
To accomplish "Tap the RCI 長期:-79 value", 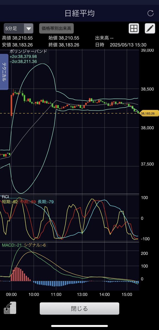I will [x=45, y=202].
